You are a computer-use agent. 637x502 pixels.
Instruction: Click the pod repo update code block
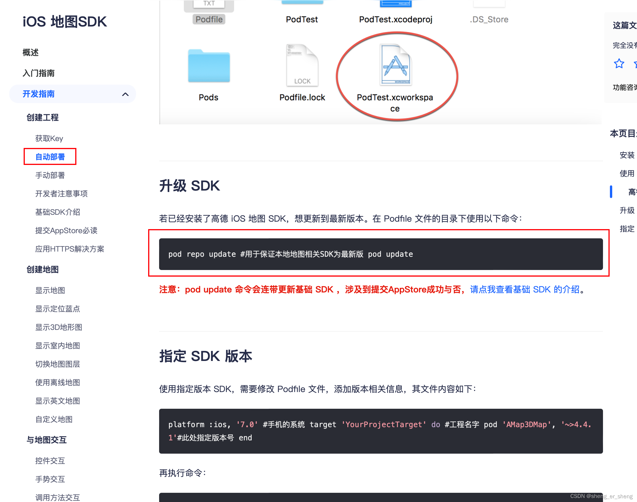click(x=381, y=254)
